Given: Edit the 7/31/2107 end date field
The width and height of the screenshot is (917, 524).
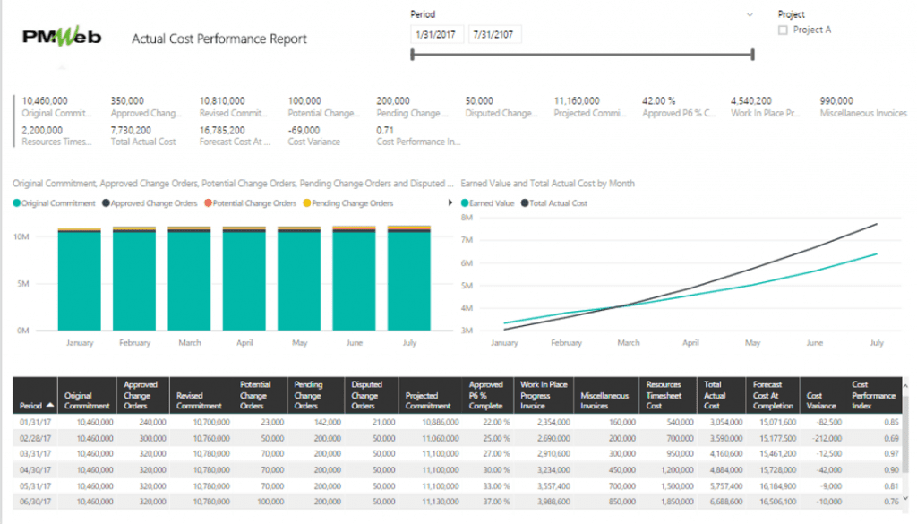Looking at the screenshot, I should click(x=494, y=35).
